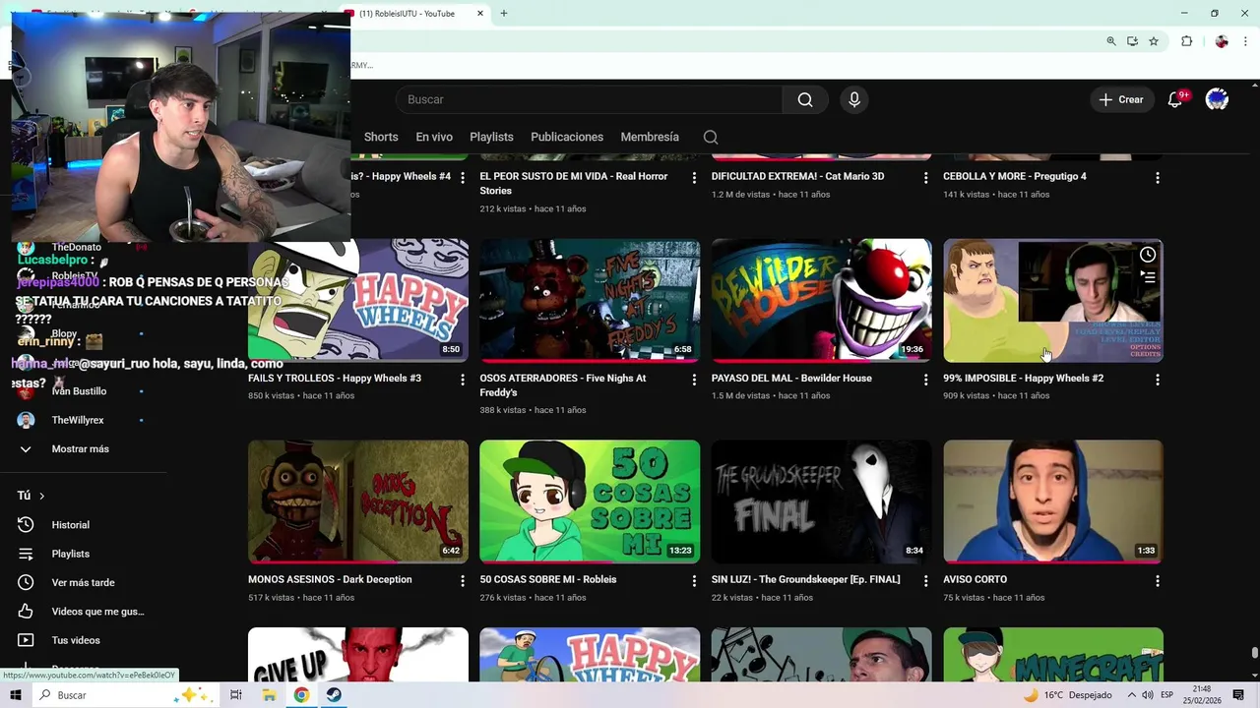Click the YouTube Buscar search field
Image resolution: width=1260 pixels, height=708 pixels.
point(589,99)
